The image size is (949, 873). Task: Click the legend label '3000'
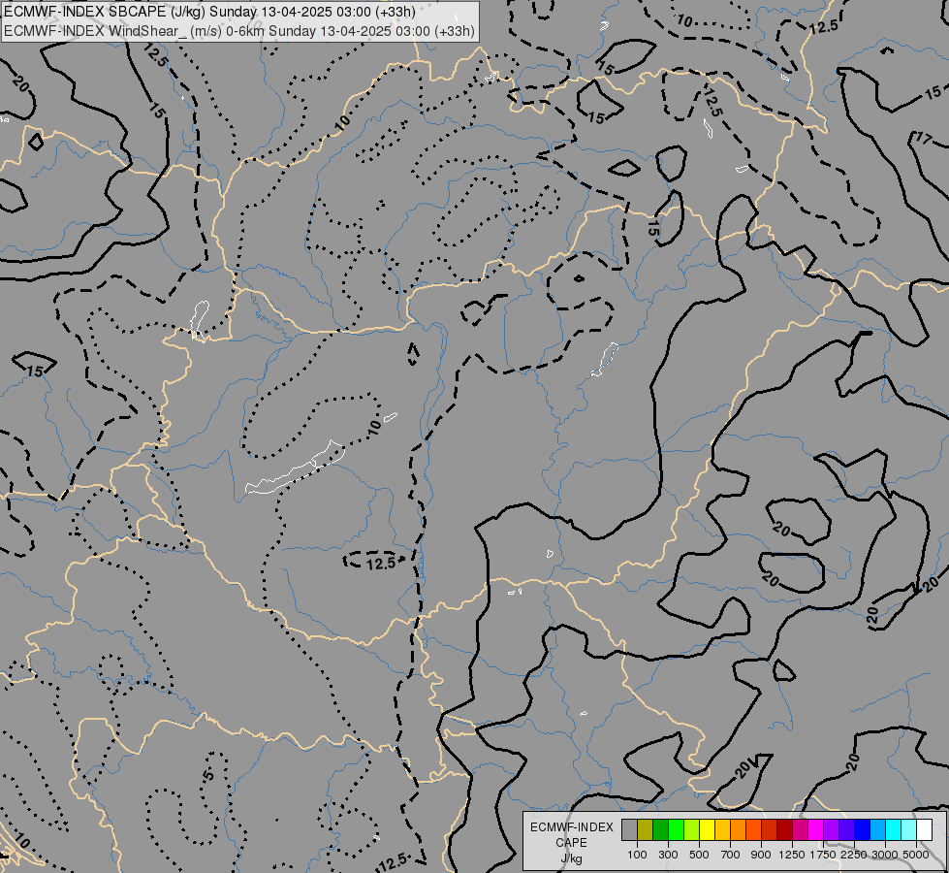tap(885, 855)
